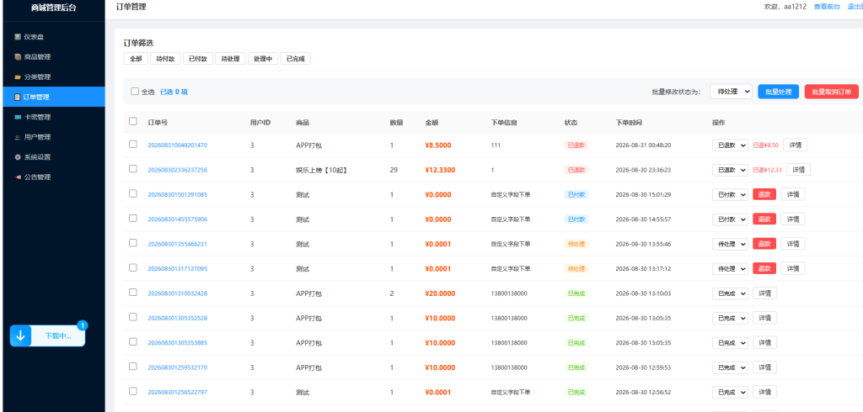
Task: Click 已退款 status badge of 娱乐上榜 row
Action: 576,170
